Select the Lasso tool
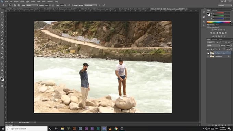 (x=2, y=19)
